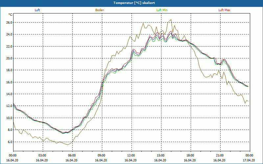Click the '16.04.20' date under 12:00
This screenshot has height=164, width=263.
click(131, 160)
